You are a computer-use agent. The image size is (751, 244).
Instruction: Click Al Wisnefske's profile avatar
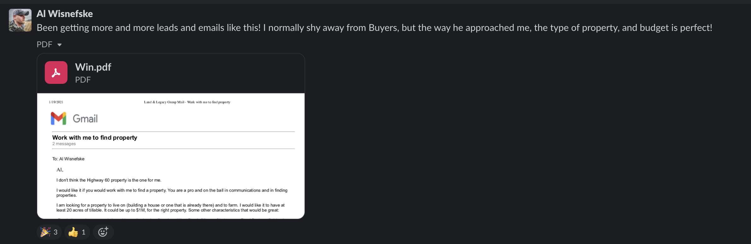pos(20,20)
